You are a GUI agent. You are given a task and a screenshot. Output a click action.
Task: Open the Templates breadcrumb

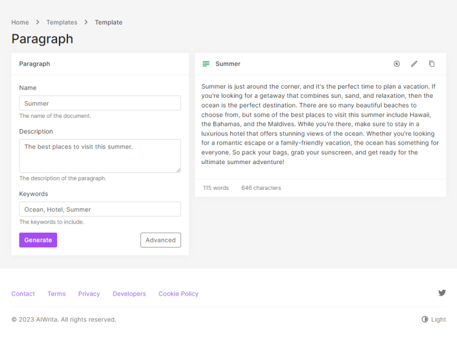coord(62,22)
